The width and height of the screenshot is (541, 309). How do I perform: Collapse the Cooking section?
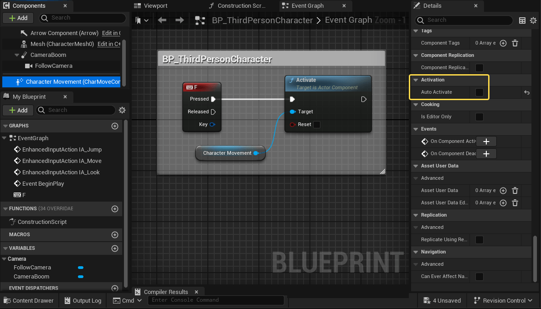coord(416,104)
